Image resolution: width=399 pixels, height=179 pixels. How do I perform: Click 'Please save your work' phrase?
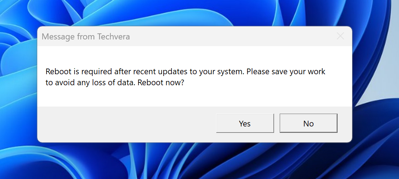point(286,72)
